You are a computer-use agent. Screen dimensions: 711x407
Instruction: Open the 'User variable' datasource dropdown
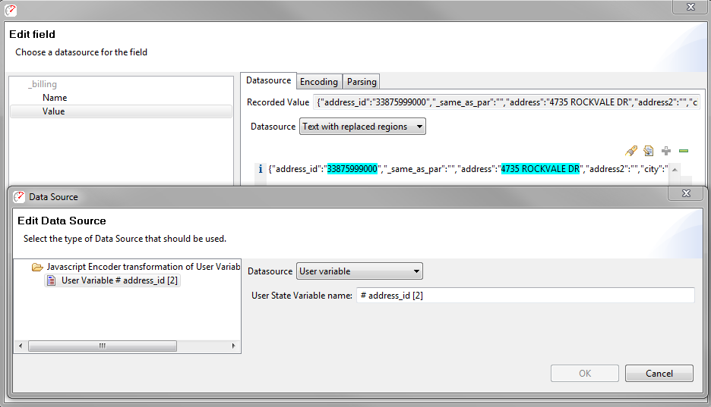pos(359,271)
